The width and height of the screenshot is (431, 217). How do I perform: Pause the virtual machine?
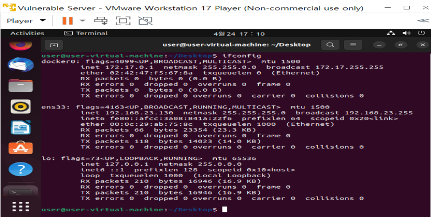point(68,20)
